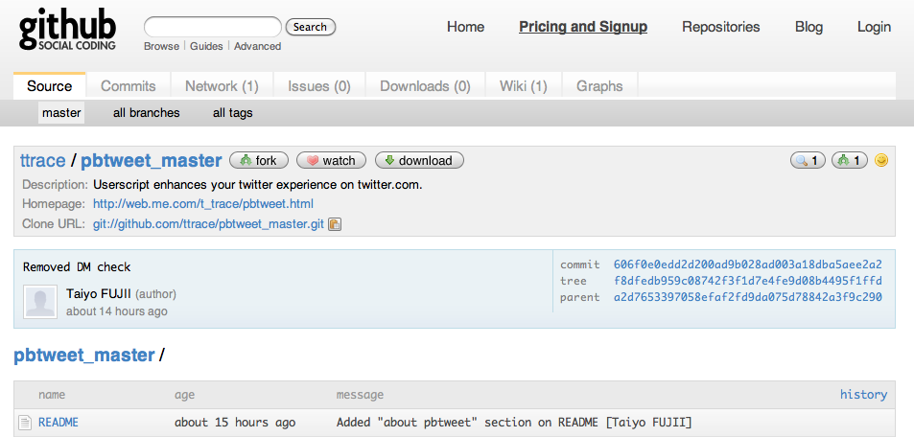Viewport: 914px width, 437px height.
Task: Open Repositories in top navigation
Action: click(721, 27)
